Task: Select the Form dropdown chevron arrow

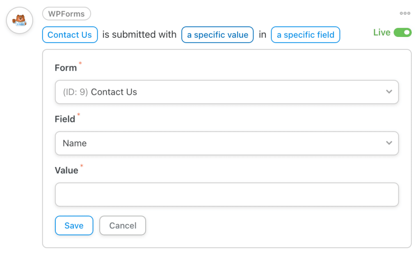Action: 389,92
